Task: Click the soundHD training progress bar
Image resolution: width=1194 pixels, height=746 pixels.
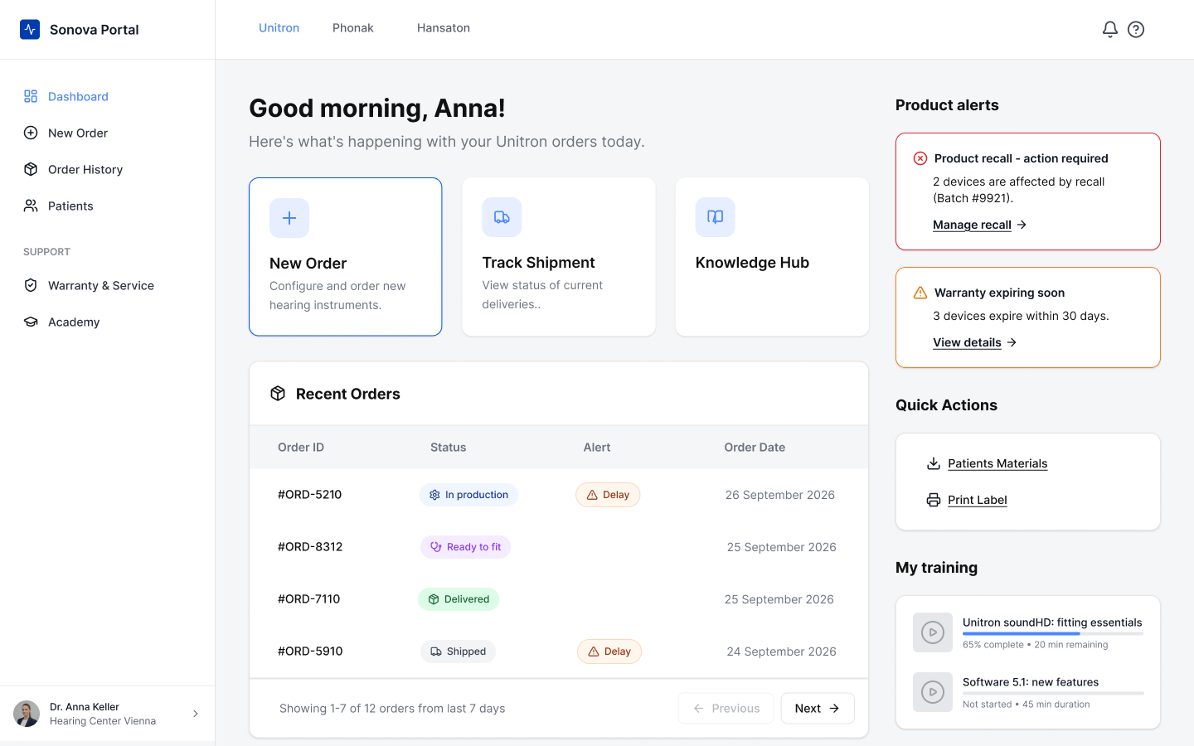Action: tap(1053, 634)
